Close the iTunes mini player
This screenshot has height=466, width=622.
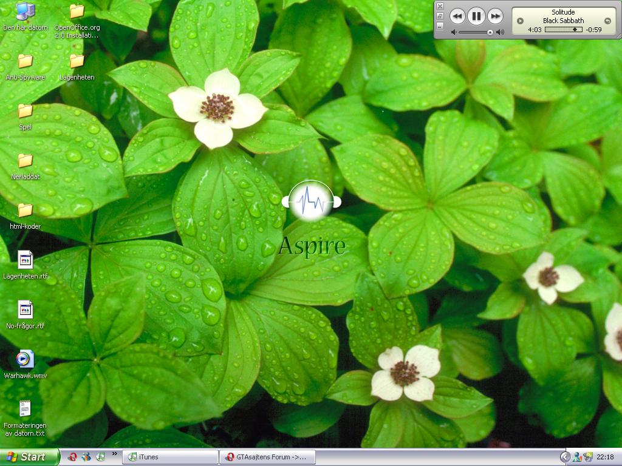(x=440, y=6)
